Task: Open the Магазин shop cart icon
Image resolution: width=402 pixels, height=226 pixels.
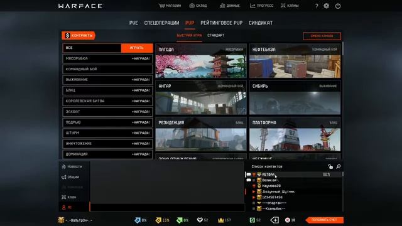Action: pos(161,6)
